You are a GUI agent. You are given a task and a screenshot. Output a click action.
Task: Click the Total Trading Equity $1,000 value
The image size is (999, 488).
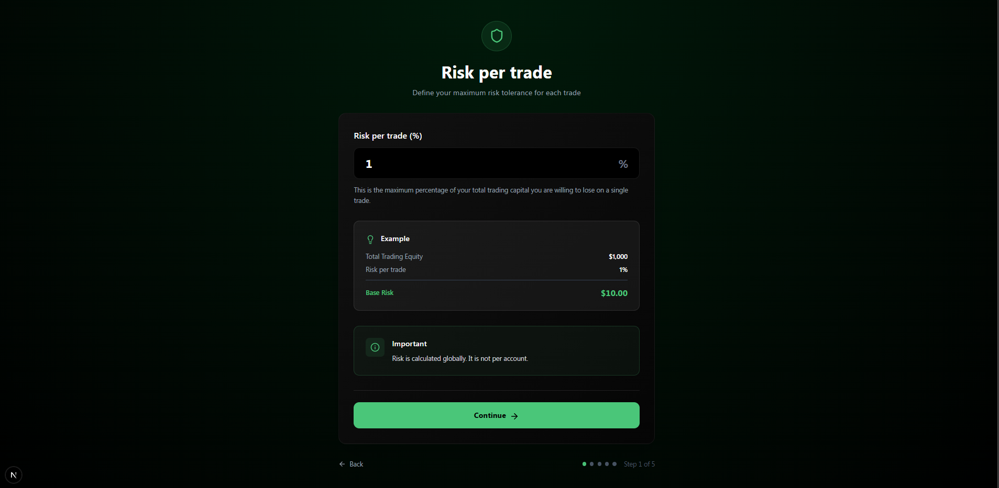[618, 256]
